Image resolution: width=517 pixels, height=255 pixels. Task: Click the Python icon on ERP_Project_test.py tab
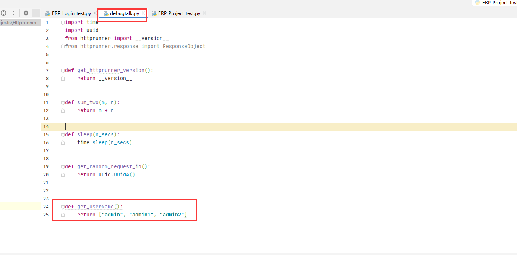click(x=154, y=13)
